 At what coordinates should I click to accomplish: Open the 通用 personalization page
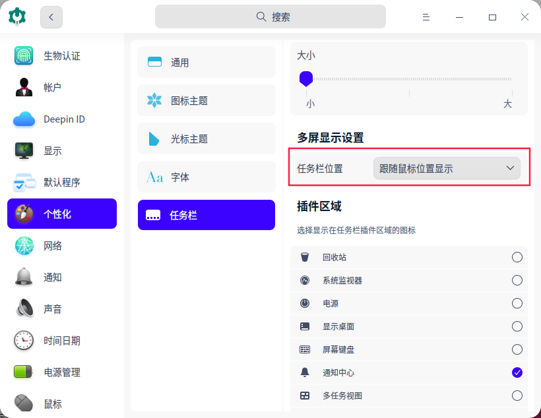point(207,62)
